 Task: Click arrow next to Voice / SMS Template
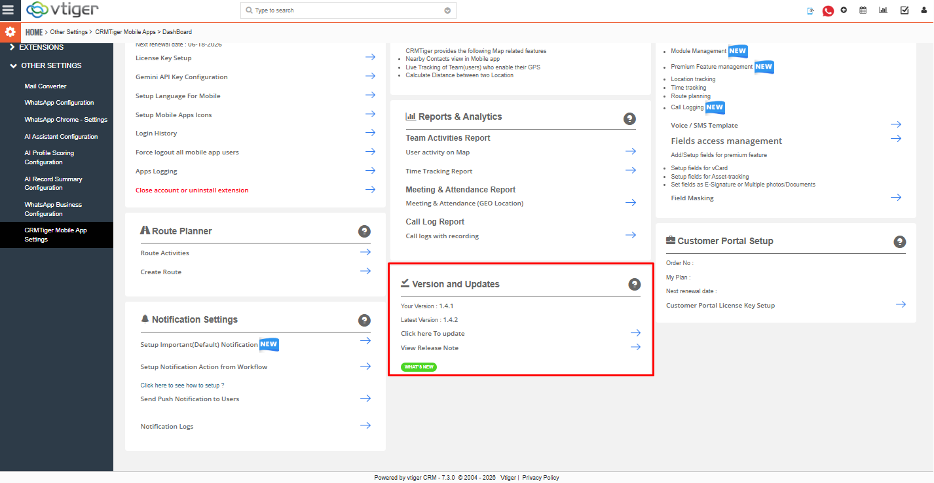coord(896,124)
